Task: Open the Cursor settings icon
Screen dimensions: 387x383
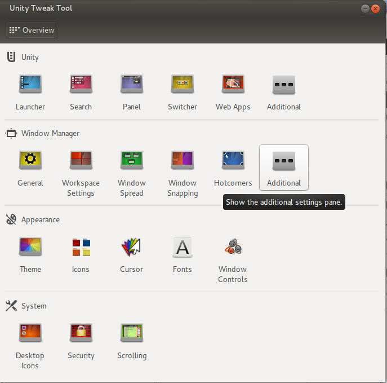Action: pyautogui.click(x=131, y=247)
